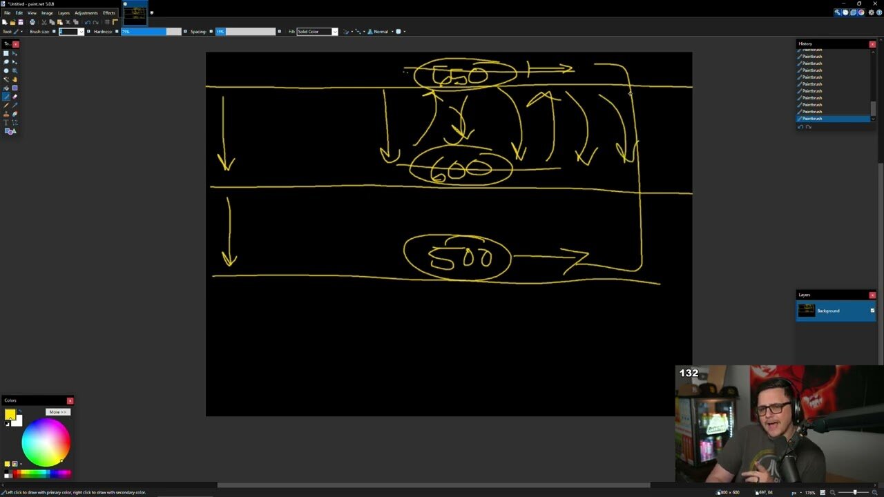This screenshot has width=884, height=497.
Task: Open the Adjustments menu
Action: point(86,13)
